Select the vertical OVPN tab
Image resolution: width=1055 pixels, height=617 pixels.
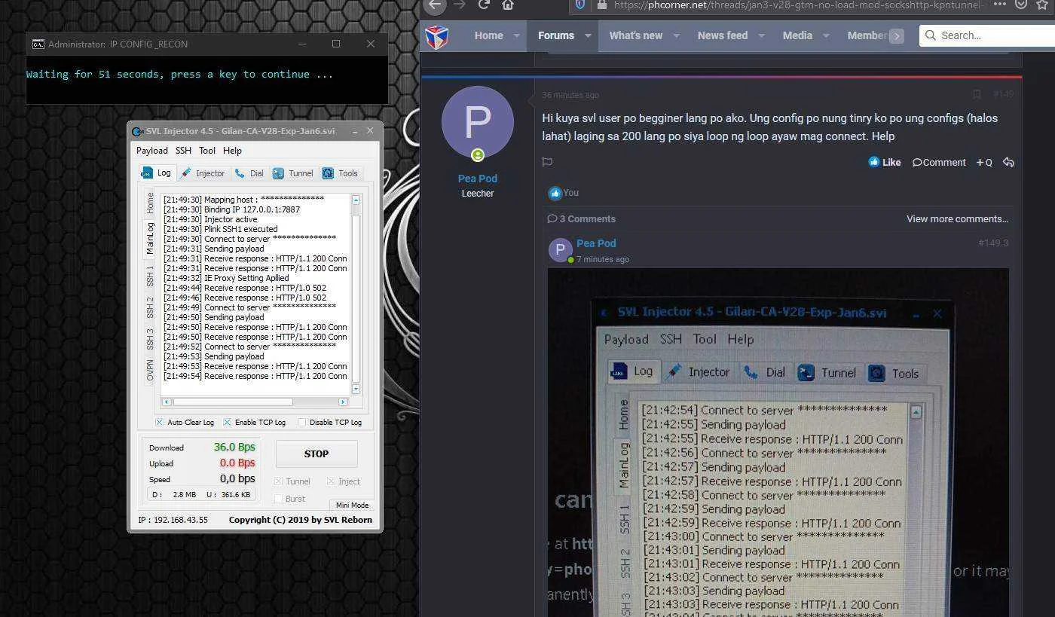(x=149, y=371)
